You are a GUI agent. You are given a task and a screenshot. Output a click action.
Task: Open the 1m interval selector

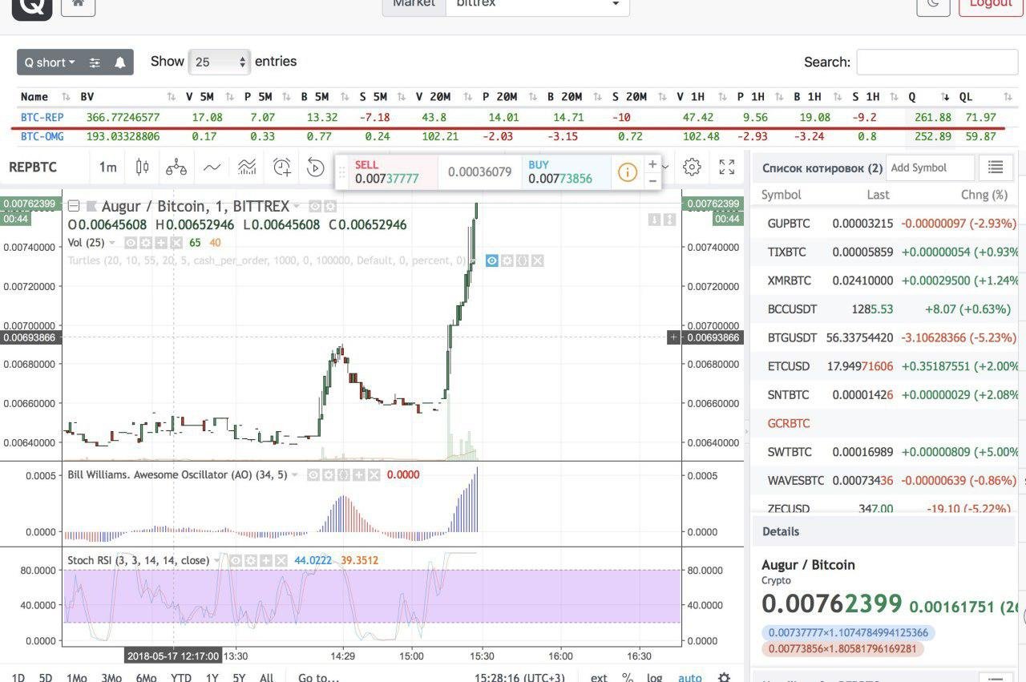coord(107,167)
